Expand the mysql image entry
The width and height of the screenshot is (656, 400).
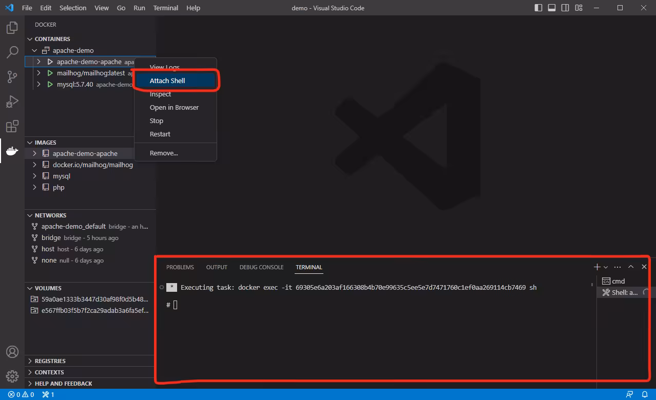[x=34, y=176]
